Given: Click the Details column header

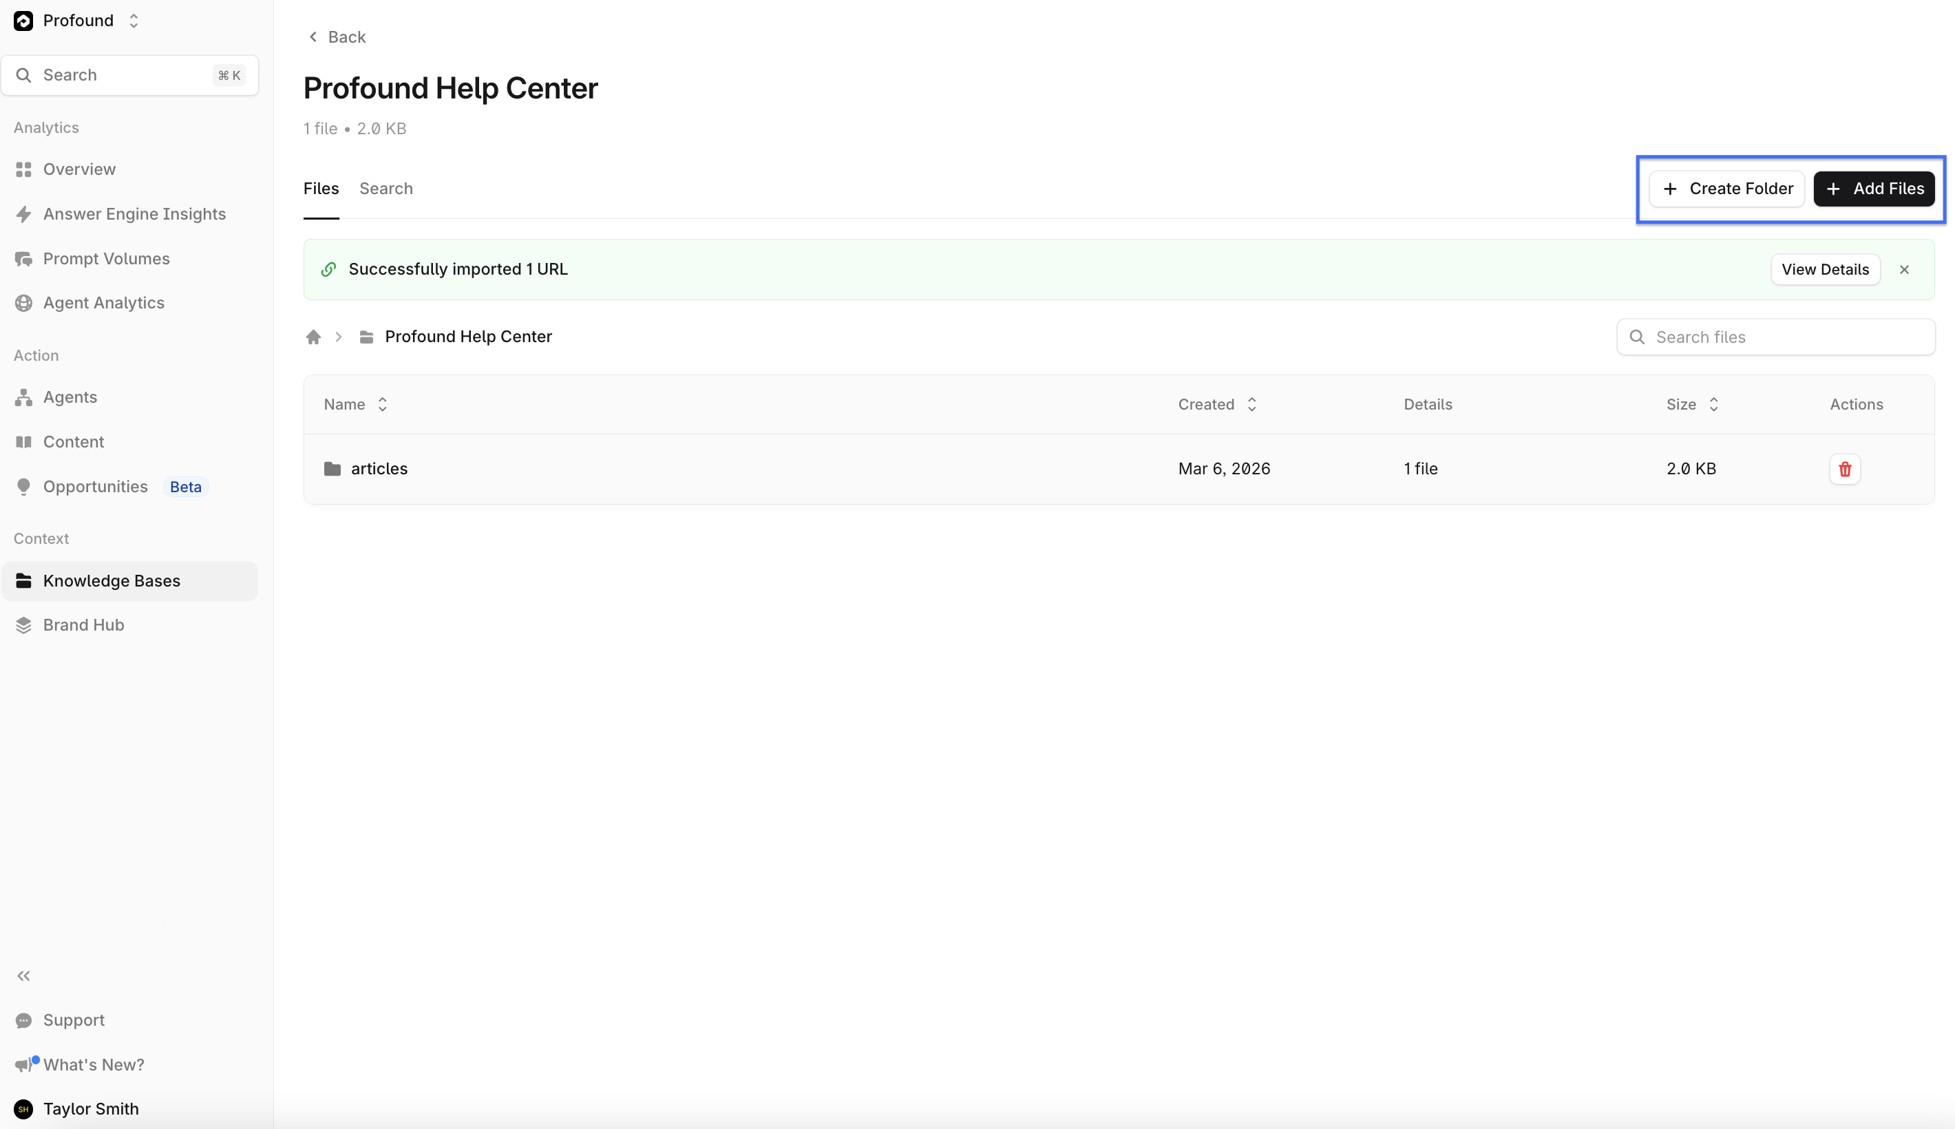Looking at the screenshot, I should coord(1427,404).
